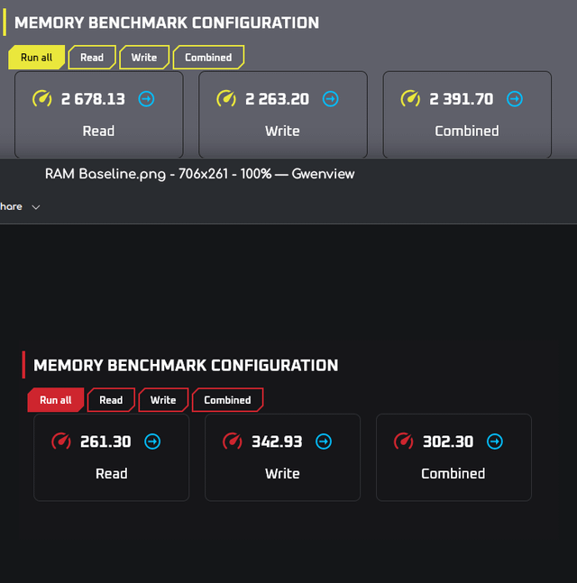The height and width of the screenshot is (583, 577).
Task: Click the red gauge icon beside 261.30
Action: tap(61, 442)
